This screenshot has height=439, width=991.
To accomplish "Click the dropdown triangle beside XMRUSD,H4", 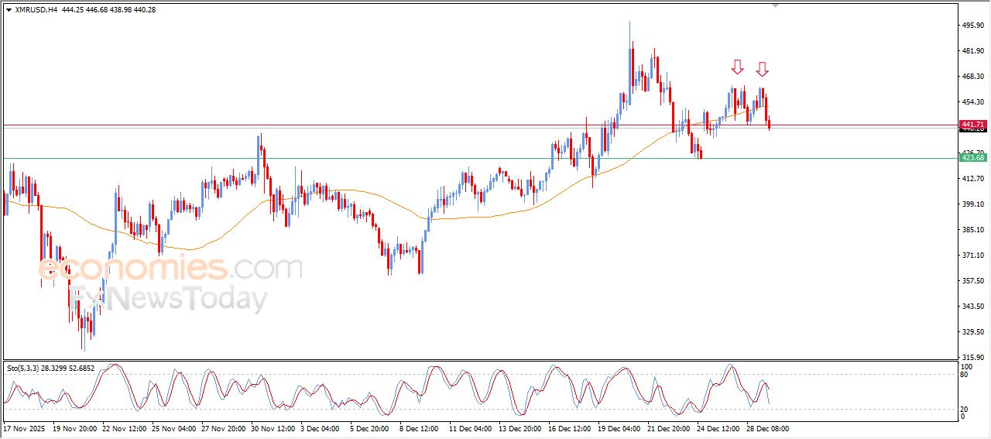I will click(x=9, y=10).
